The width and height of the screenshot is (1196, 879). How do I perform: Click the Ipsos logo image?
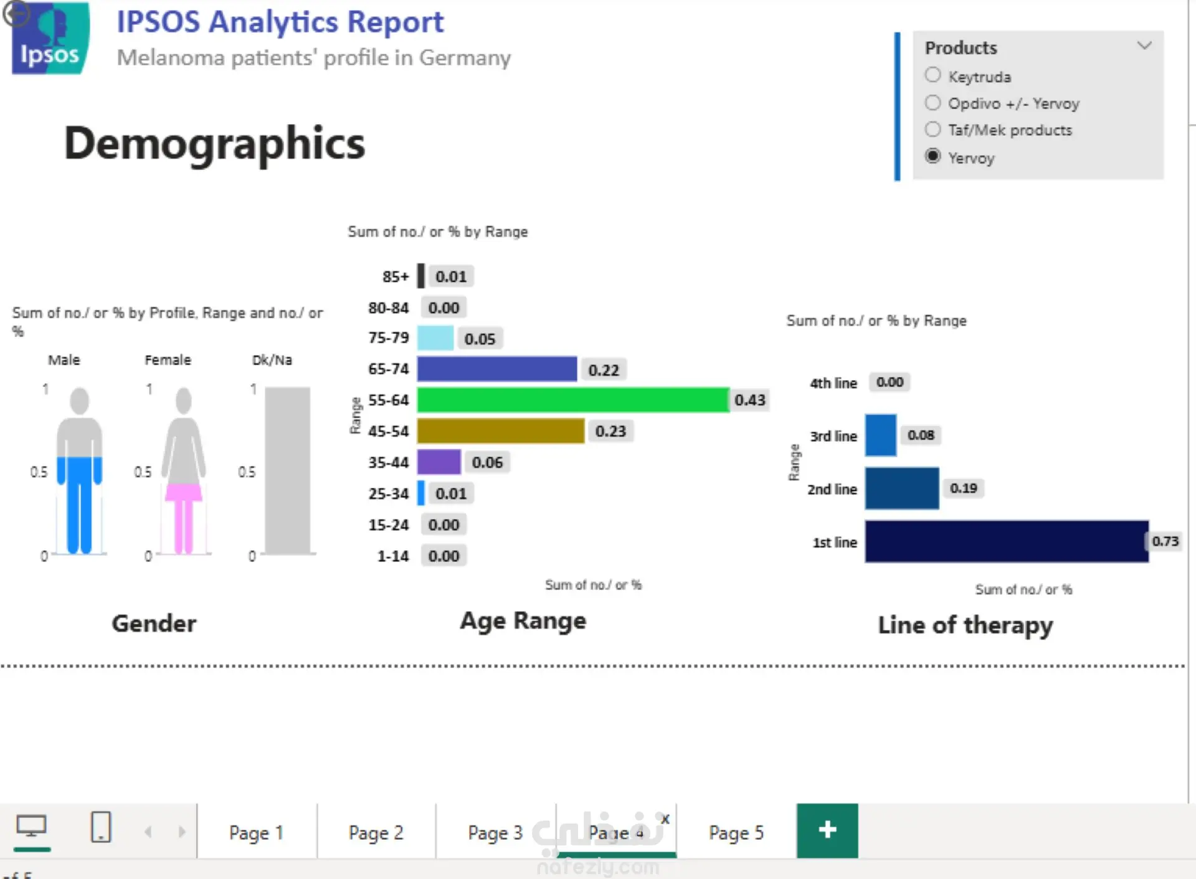50,37
